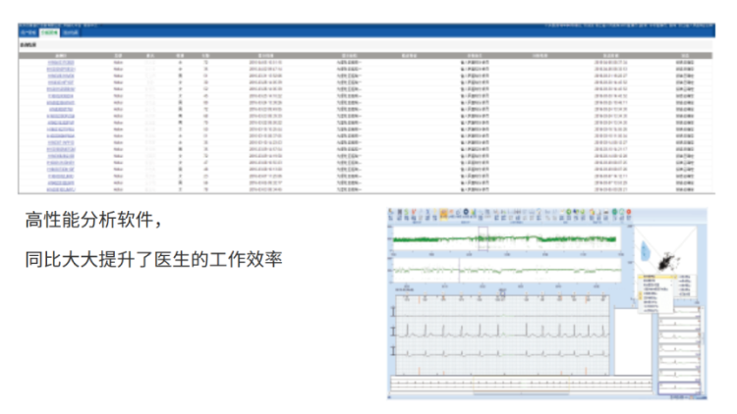Click the purple vertical cursor in the second trend chart
The image size is (737, 414).
(x=459, y=271)
